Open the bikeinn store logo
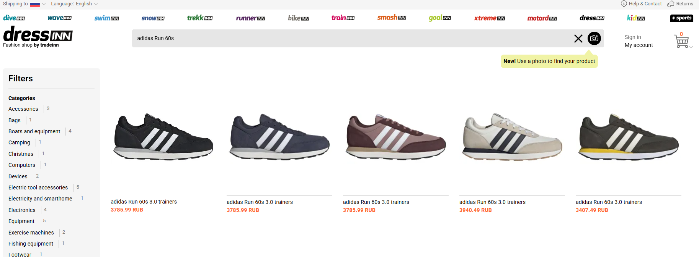 tap(299, 18)
